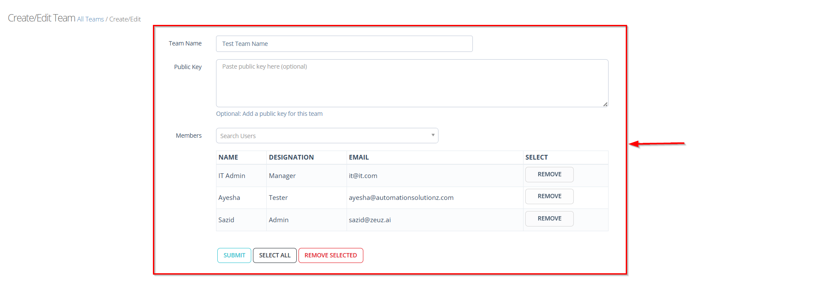Submit the team form

click(x=234, y=256)
